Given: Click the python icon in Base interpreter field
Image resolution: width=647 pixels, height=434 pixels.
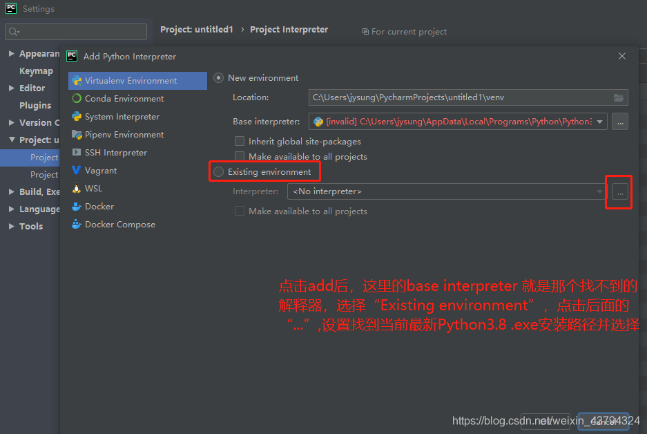Looking at the screenshot, I should click(318, 122).
